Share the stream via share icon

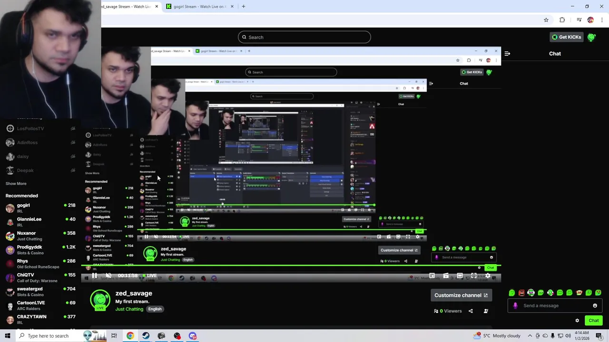pyautogui.click(x=471, y=311)
